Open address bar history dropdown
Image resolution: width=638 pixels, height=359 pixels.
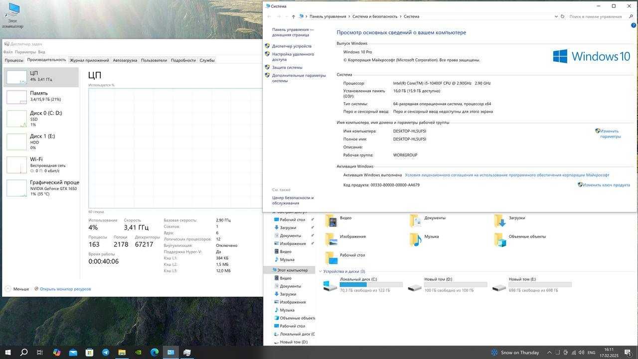pos(556,16)
